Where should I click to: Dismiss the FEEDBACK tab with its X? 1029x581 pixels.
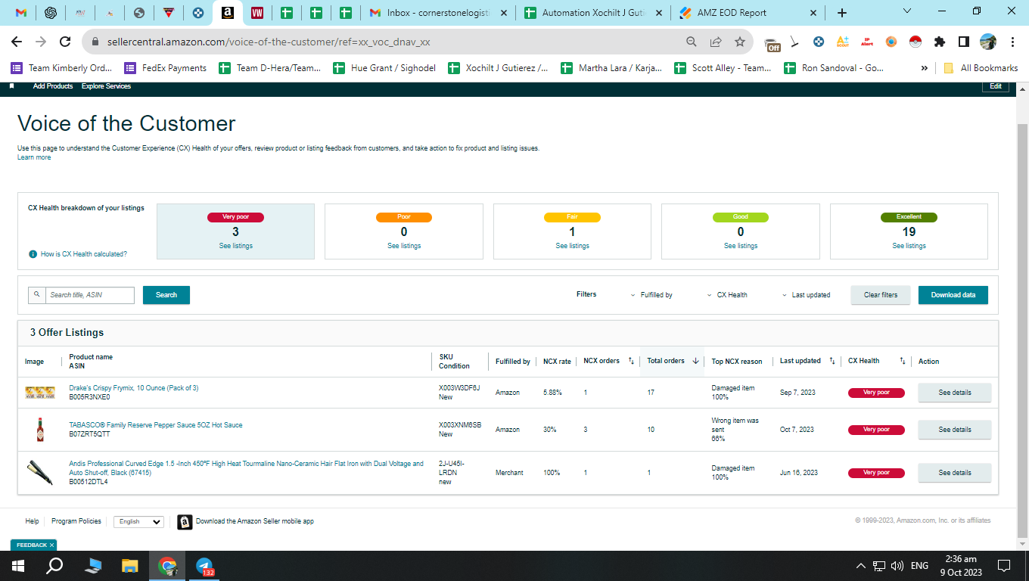pyautogui.click(x=51, y=545)
